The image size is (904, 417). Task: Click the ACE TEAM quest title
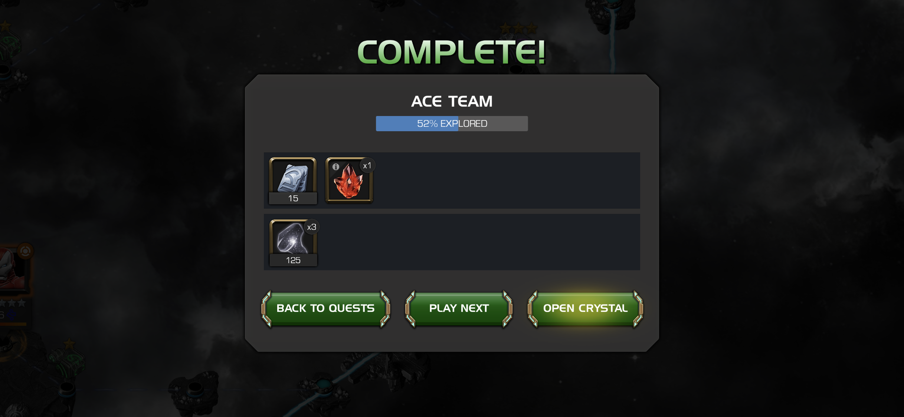point(452,102)
